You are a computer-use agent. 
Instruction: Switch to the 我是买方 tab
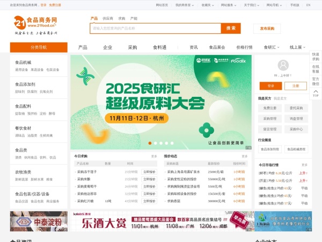265,98
